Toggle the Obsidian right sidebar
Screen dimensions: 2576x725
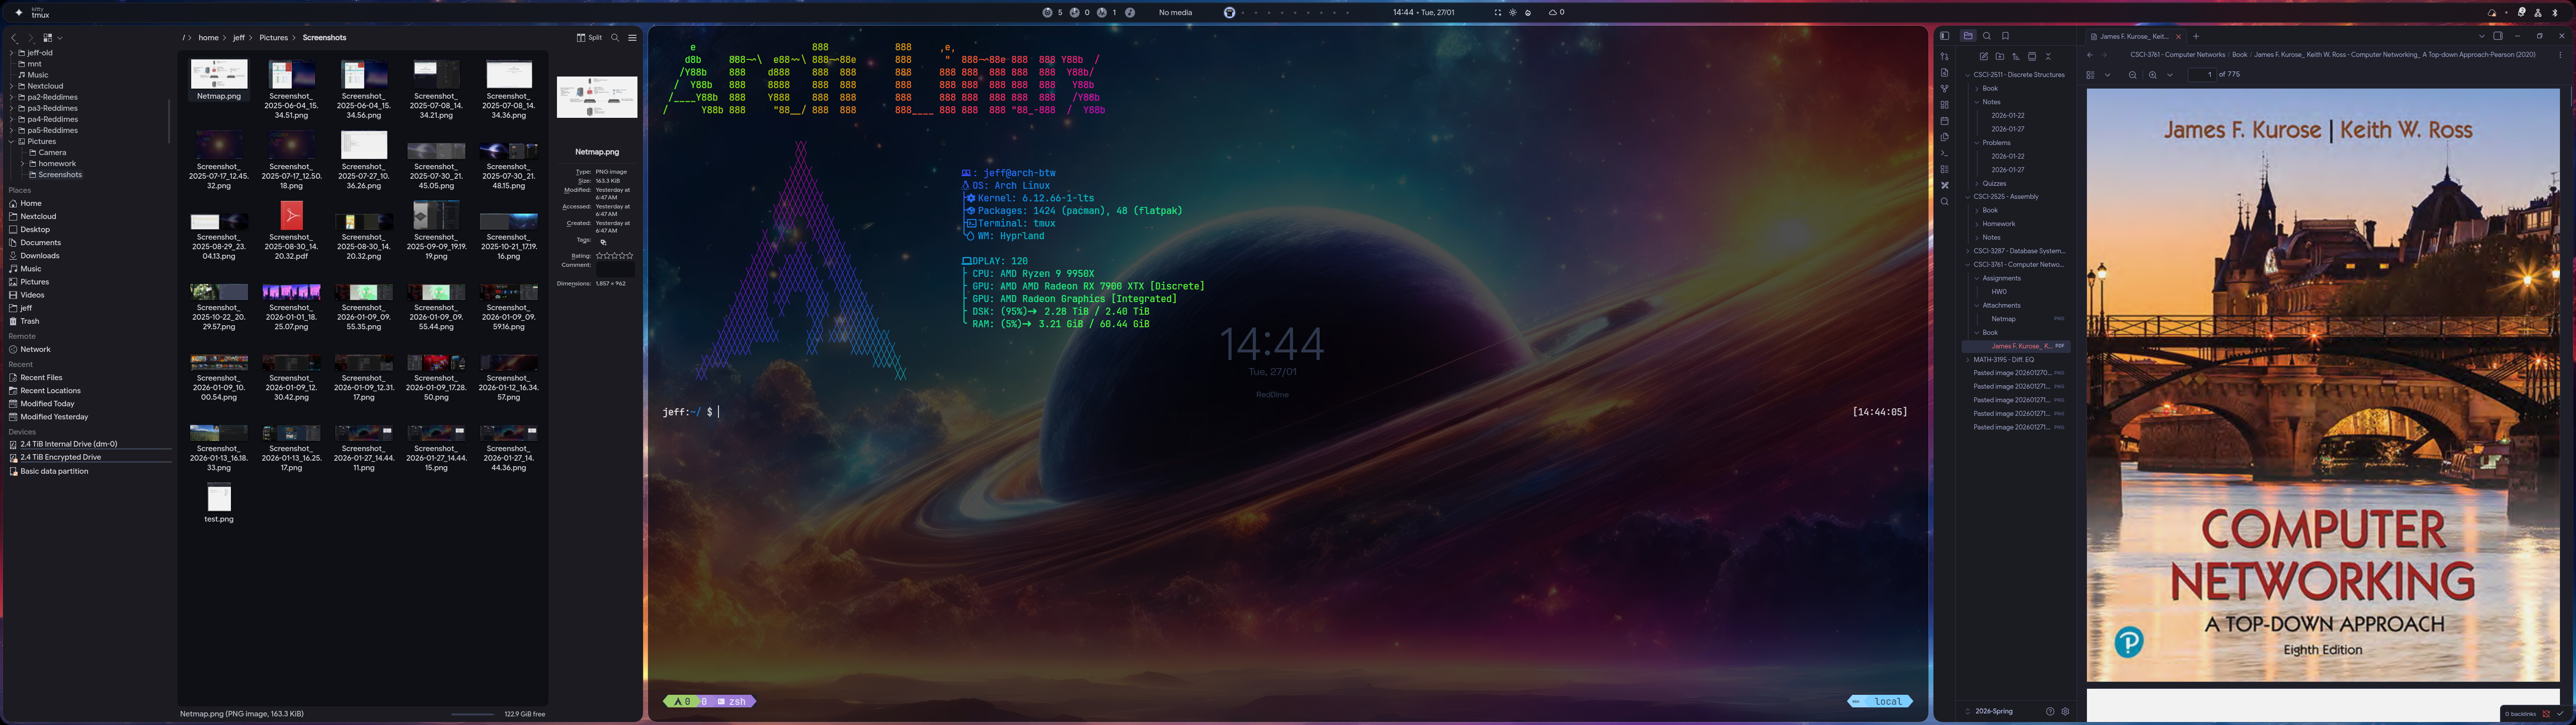pos(2498,36)
